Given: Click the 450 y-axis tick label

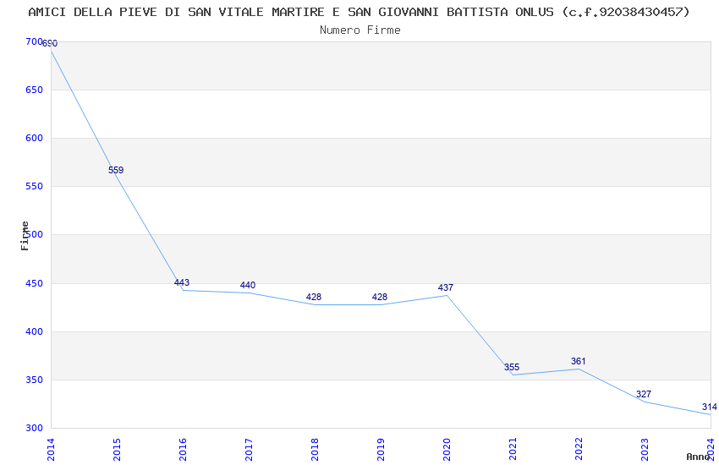Looking at the screenshot, I should coord(35,283).
